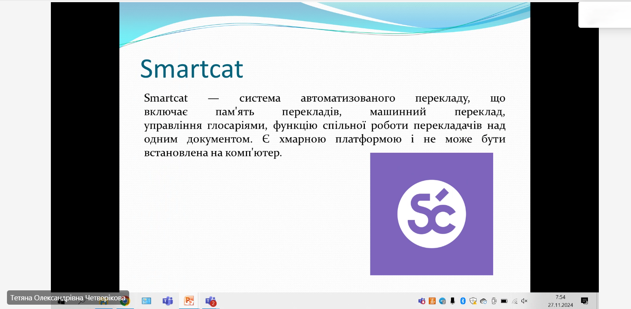Open the Wi-Fi network tray icon
631x309 pixels.
(514, 301)
